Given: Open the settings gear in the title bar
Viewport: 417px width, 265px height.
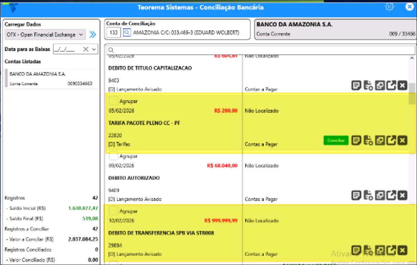Looking at the screenshot, I should [389, 7].
